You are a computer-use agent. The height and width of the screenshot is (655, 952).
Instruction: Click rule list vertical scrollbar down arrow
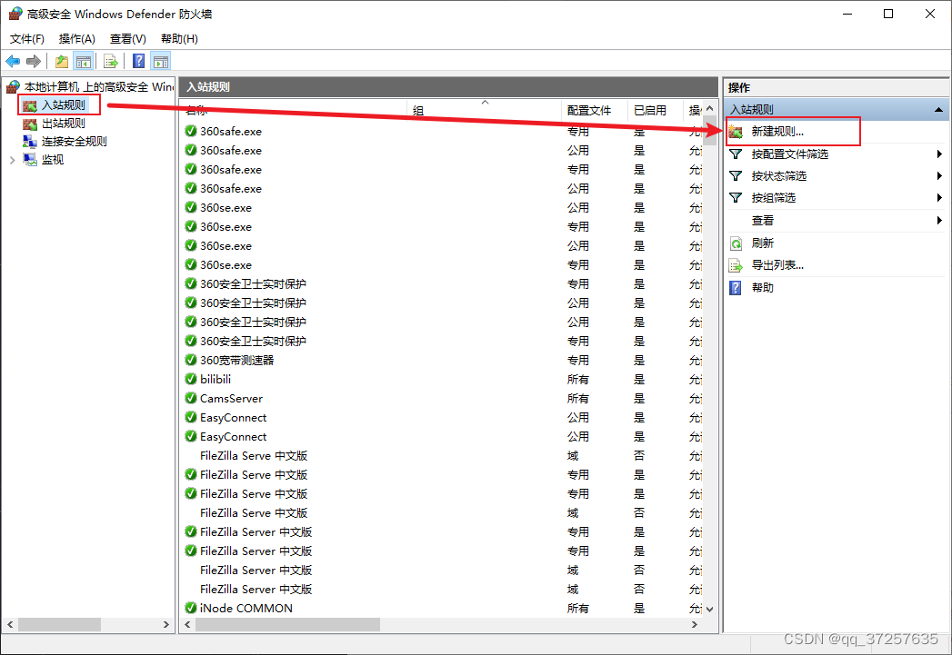pos(709,610)
